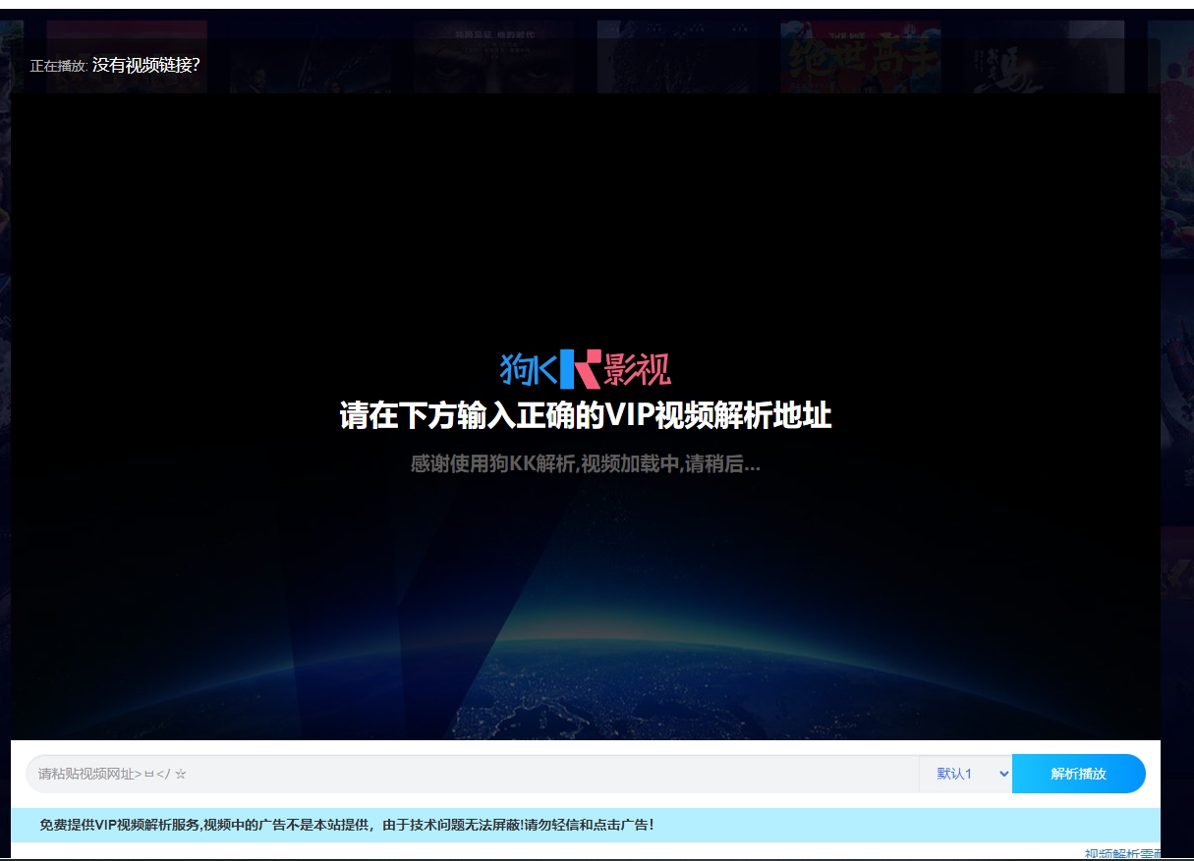Click the 没有视频链接? text at top
The height and width of the screenshot is (861, 1194).
146,66
